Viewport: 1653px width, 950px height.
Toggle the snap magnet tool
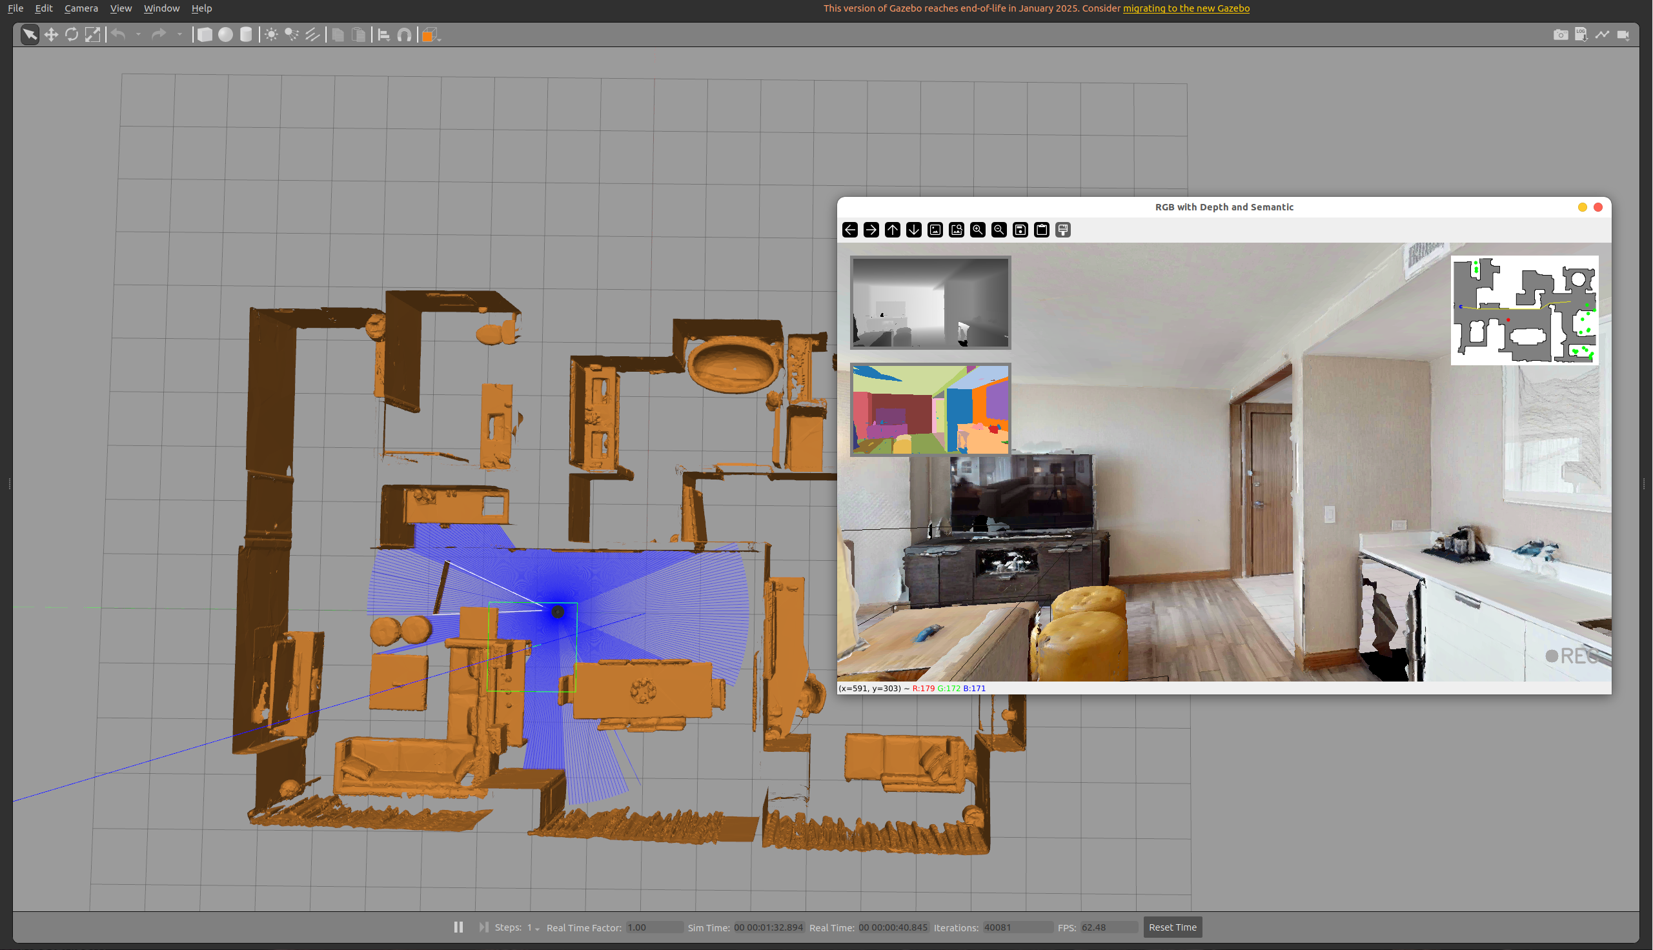(405, 35)
